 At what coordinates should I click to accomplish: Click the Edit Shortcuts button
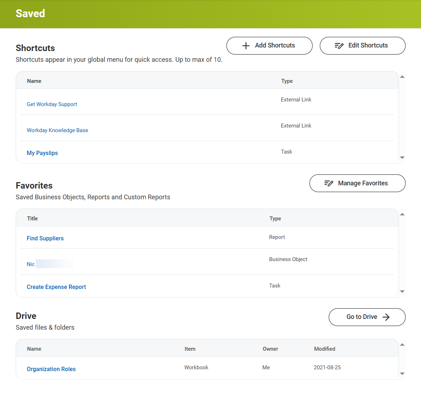[362, 46]
